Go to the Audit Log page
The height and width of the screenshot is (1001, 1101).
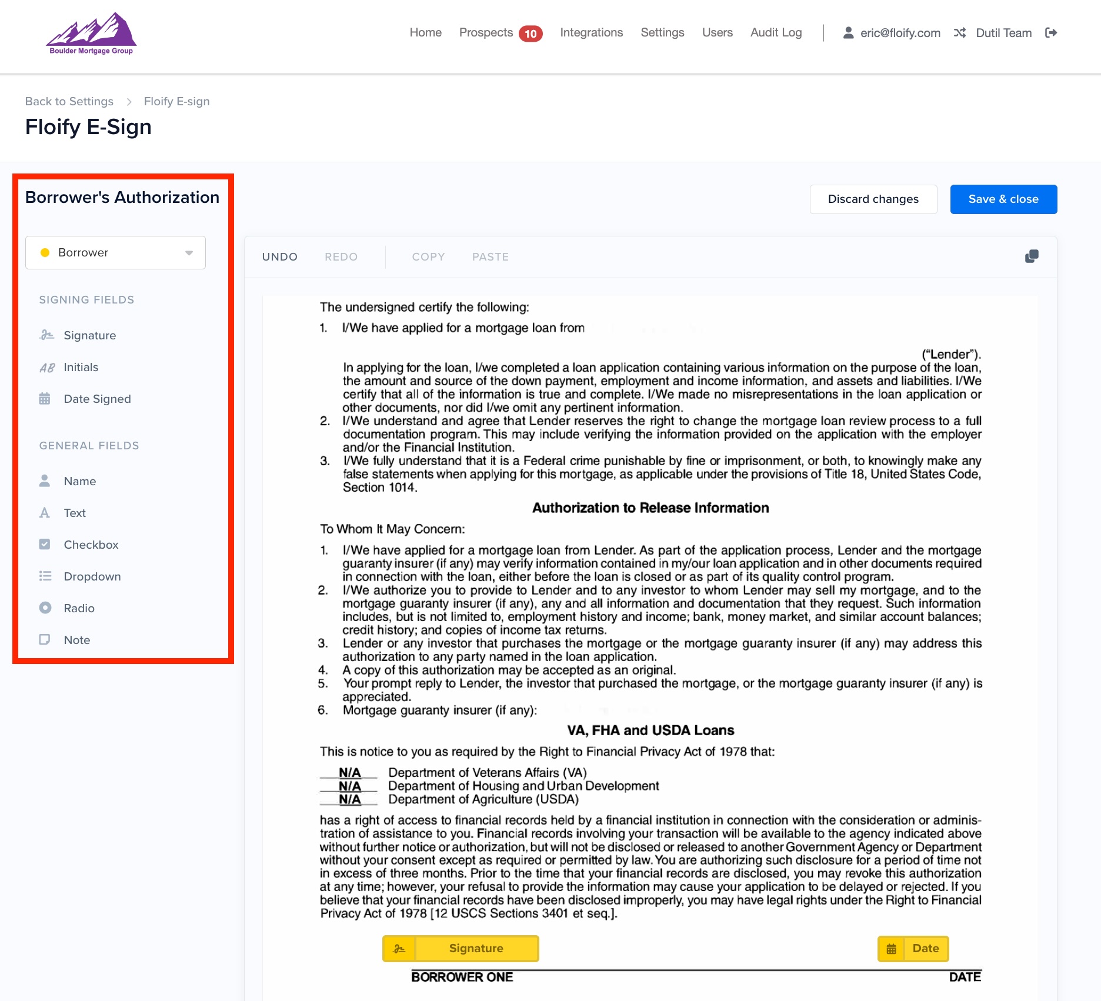click(776, 33)
